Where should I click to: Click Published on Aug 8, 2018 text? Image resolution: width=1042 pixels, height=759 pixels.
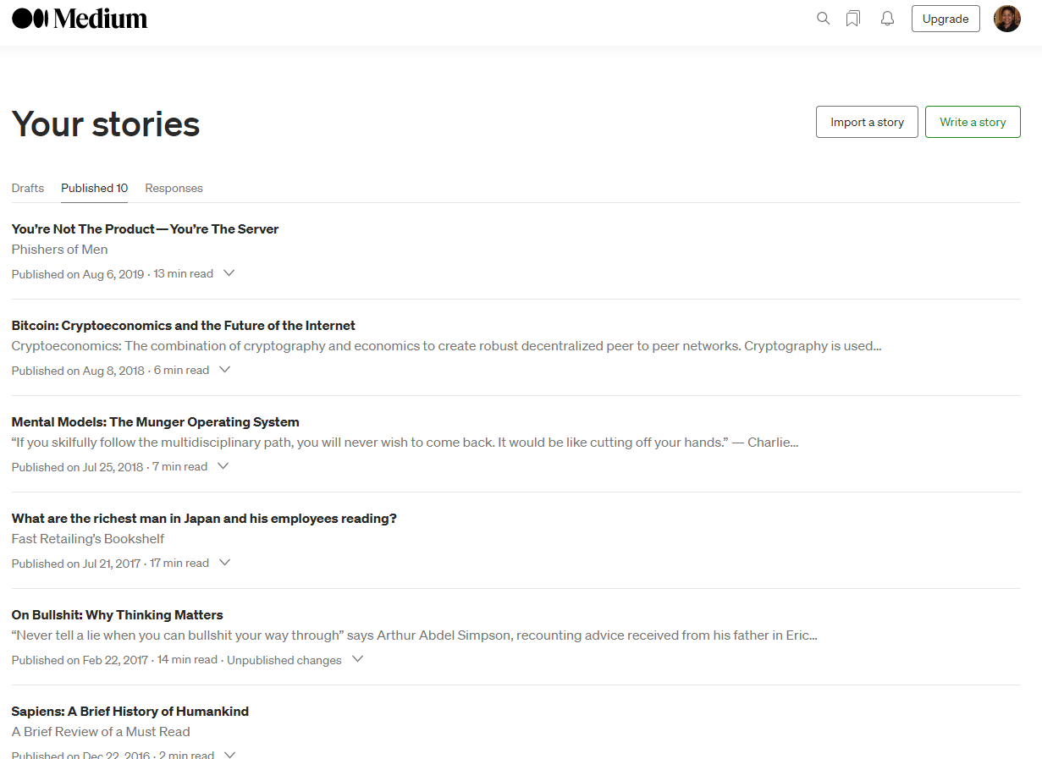tap(78, 371)
